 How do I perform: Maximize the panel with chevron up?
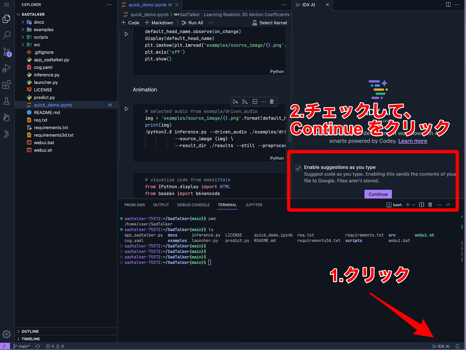click(448, 205)
